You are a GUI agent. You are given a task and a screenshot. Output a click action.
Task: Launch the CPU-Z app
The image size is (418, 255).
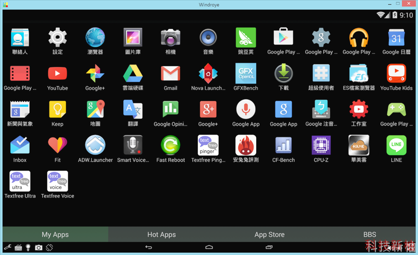point(321,145)
